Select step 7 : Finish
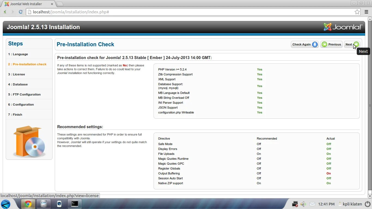The height and width of the screenshot is (209, 372). [x=29, y=115]
